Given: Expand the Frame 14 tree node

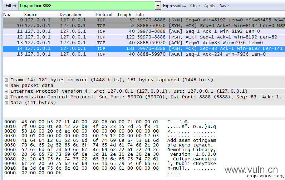Looking at the screenshot, I should tap(6, 80).
